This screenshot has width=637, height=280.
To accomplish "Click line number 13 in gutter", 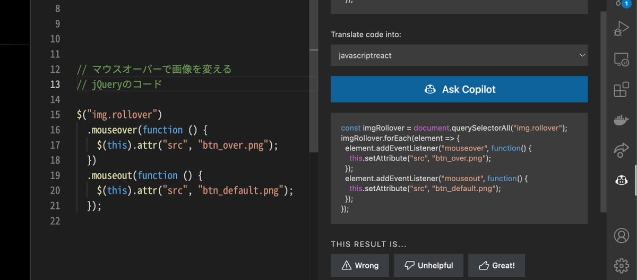I will (x=54, y=84).
